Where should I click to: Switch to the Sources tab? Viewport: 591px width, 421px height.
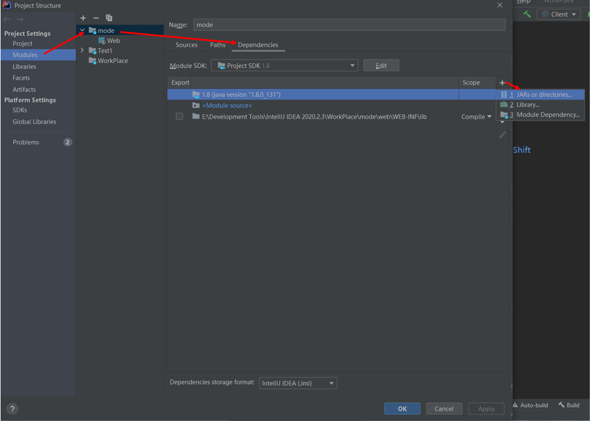pyautogui.click(x=186, y=45)
